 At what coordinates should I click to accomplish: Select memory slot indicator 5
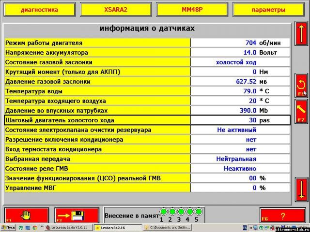pos(198,212)
